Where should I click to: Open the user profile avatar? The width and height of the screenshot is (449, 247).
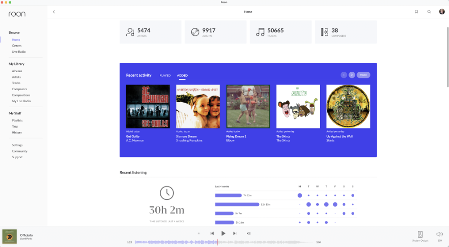point(442,12)
